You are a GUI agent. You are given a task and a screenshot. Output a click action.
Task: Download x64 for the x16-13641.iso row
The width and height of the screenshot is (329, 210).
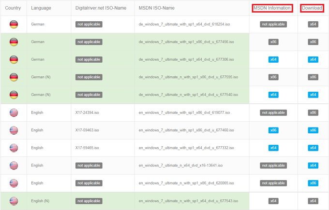coord(313,166)
